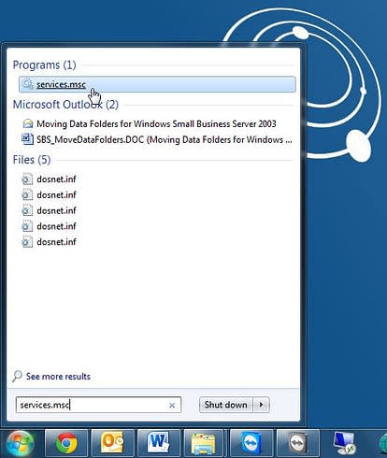
Task: Open Windows Explorer folder icon on taskbar
Action: [204, 443]
